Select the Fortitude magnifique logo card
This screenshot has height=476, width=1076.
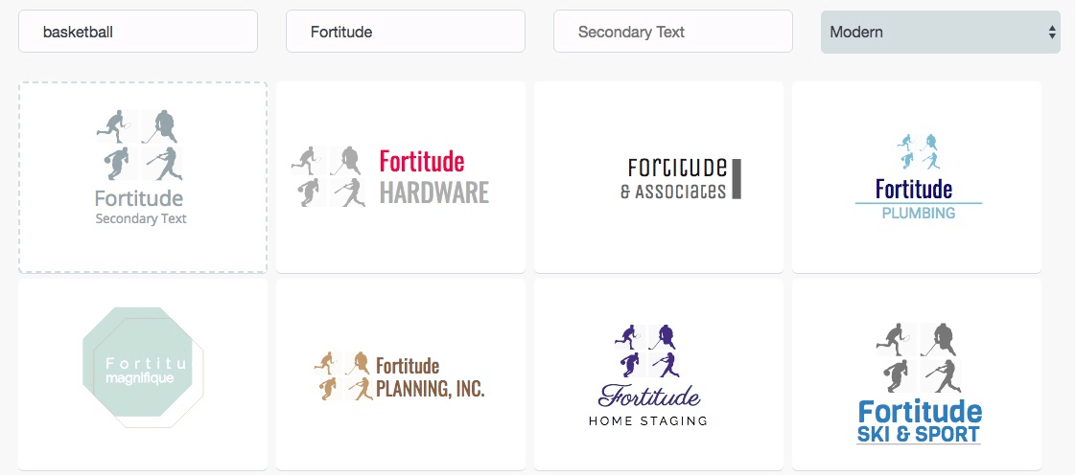pyautogui.click(x=143, y=374)
